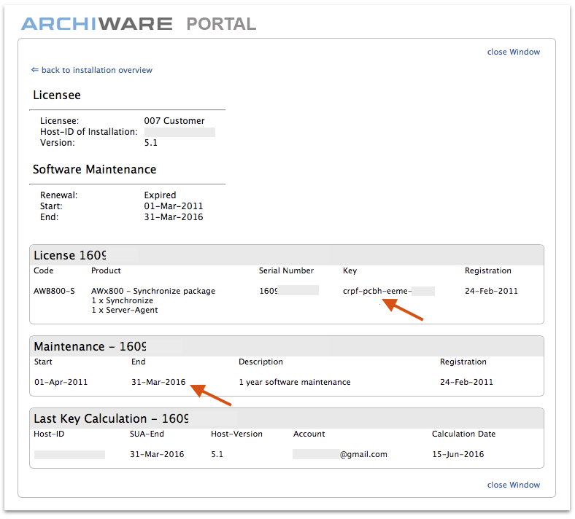Click the Software Maintenance start date '01-Mar-2011'
This screenshot has width=575, height=519.
(x=174, y=206)
